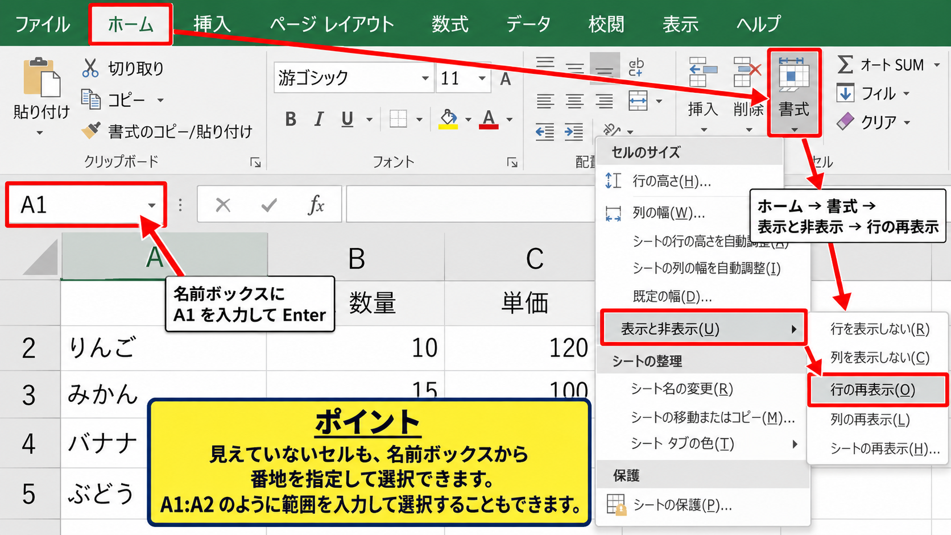Click the text orientation icon

612,130
